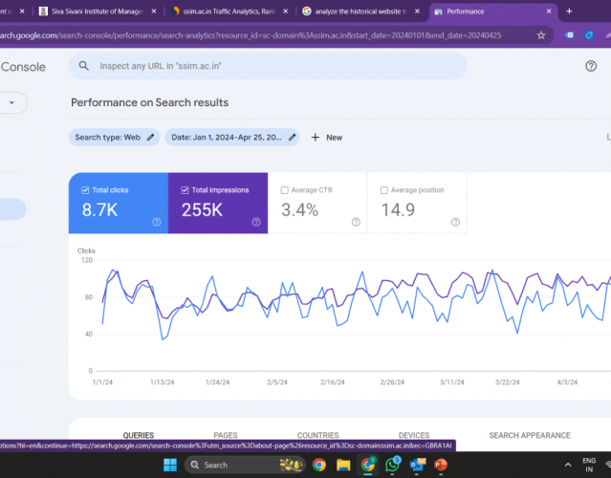Enable the Average CTR checkbox
This screenshot has height=478, width=611.
coord(285,190)
